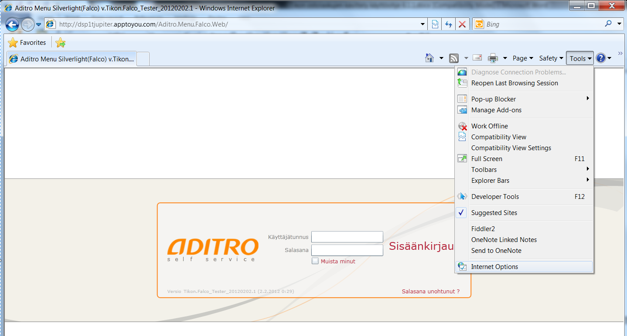627x336 pixels.
Task: Click the Help question mark icon
Action: click(x=601, y=58)
